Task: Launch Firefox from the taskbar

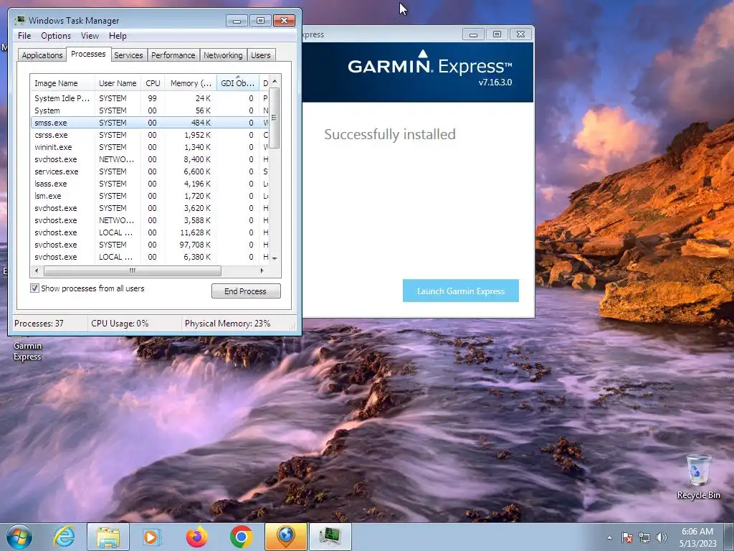Action: [x=196, y=537]
